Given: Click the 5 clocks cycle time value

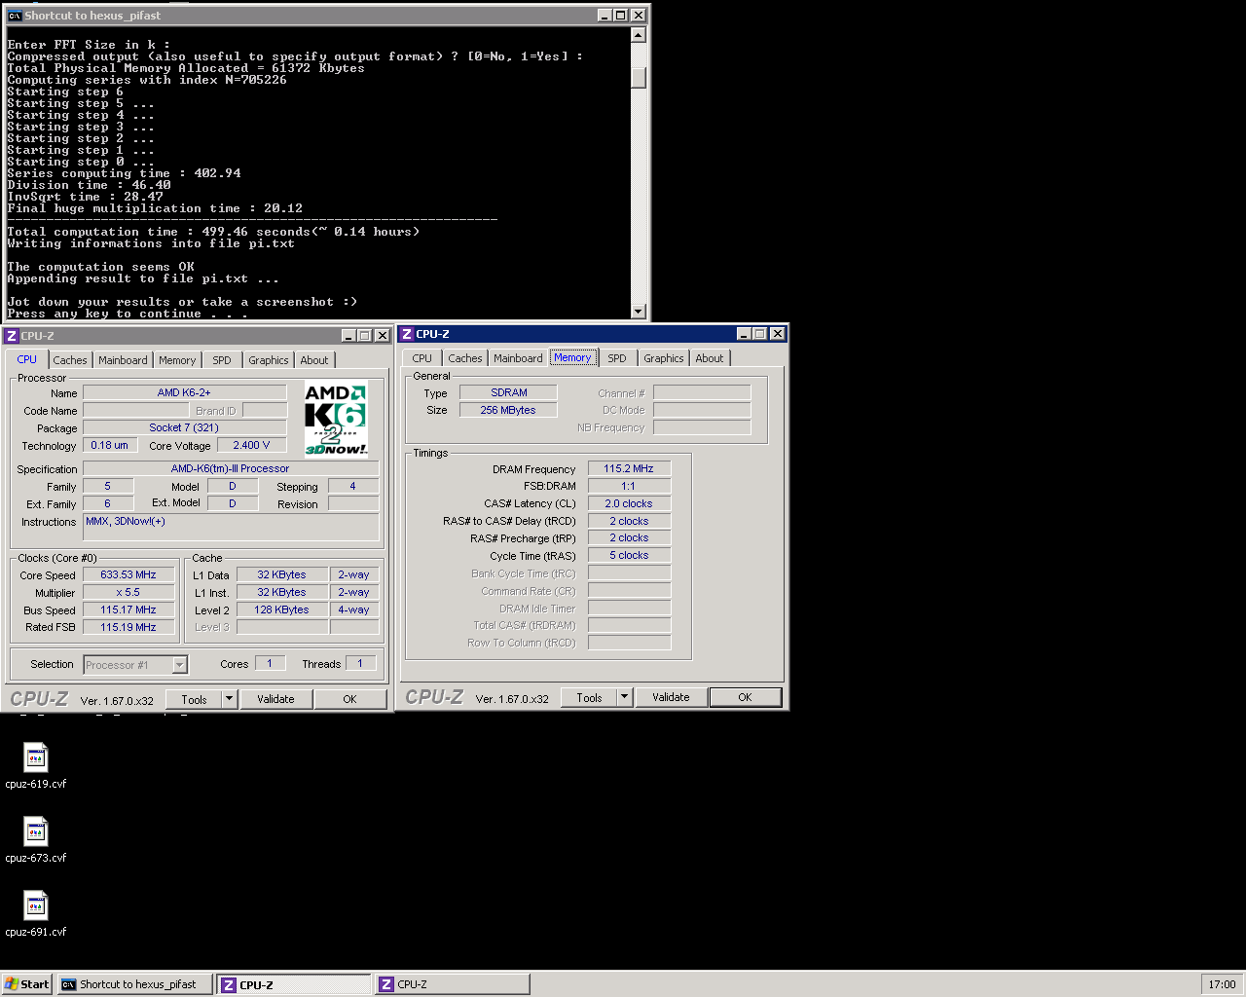Looking at the screenshot, I should (x=629, y=555).
